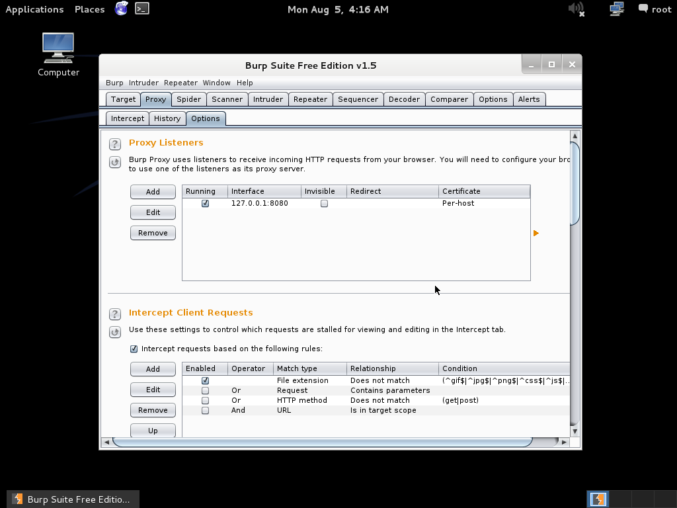The width and height of the screenshot is (677, 508).
Task: Open the network connections icon
Action: click(617, 9)
